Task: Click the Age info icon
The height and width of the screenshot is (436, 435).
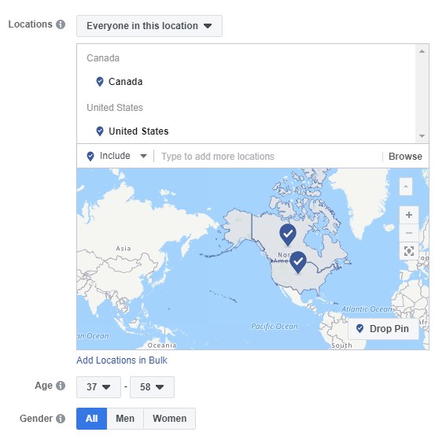Action: point(61,386)
